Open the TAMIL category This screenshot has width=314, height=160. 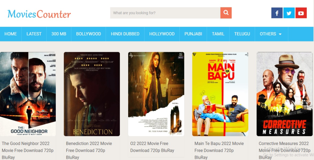[x=218, y=34]
